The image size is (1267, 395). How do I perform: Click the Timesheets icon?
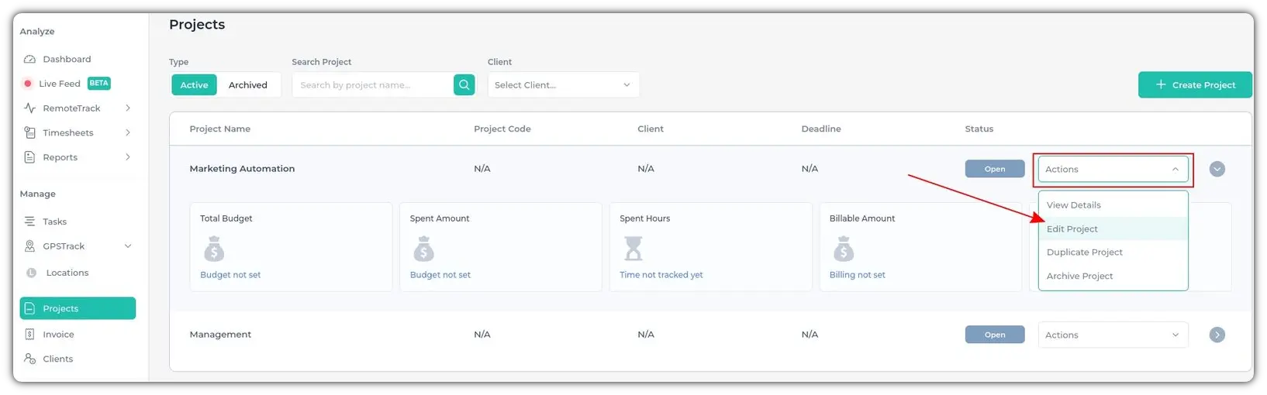(x=30, y=133)
